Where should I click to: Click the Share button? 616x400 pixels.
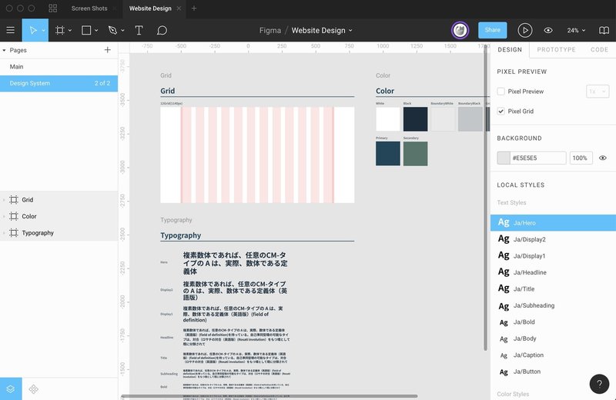point(492,30)
